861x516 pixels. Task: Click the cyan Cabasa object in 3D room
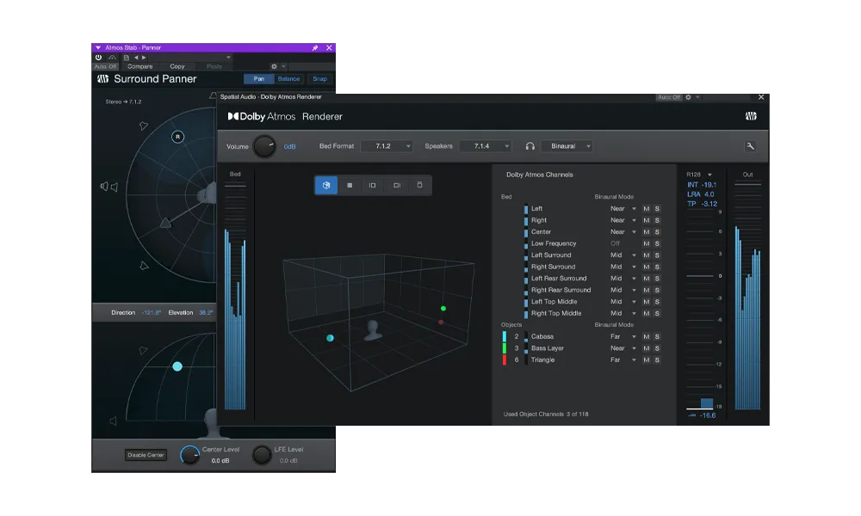330,338
